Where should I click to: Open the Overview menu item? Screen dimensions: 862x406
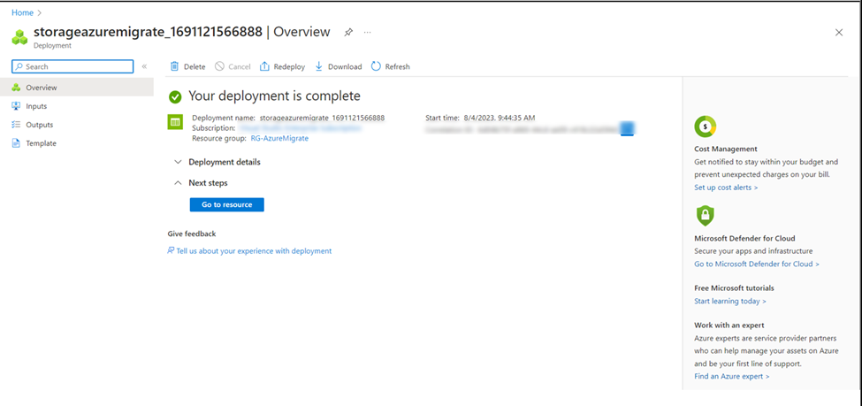coord(77,87)
